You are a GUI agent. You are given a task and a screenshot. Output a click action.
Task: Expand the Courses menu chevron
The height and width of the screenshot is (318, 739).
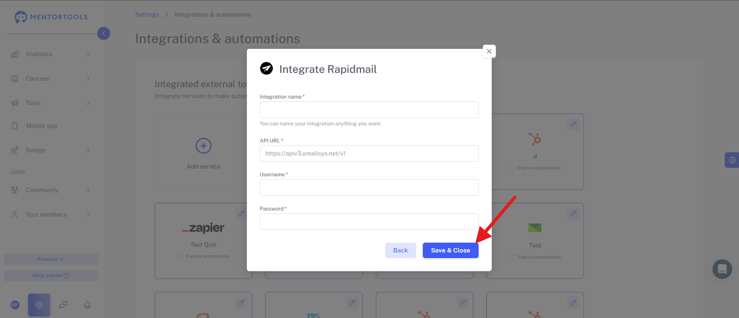point(88,79)
